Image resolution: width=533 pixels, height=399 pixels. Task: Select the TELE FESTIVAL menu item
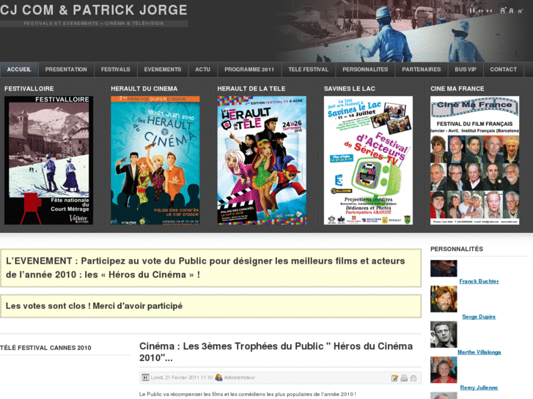[x=309, y=70]
